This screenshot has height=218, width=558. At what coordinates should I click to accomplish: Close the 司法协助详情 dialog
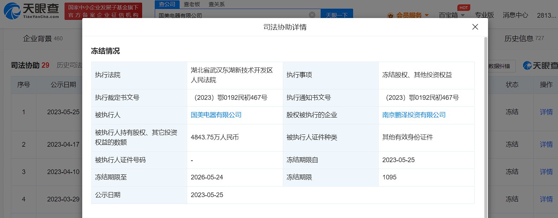coord(475,27)
